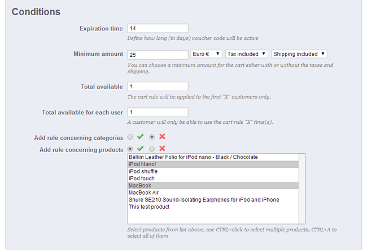This screenshot has width=367, height=250.
Task: Click red cross icon for products rule
Action: (162, 149)
